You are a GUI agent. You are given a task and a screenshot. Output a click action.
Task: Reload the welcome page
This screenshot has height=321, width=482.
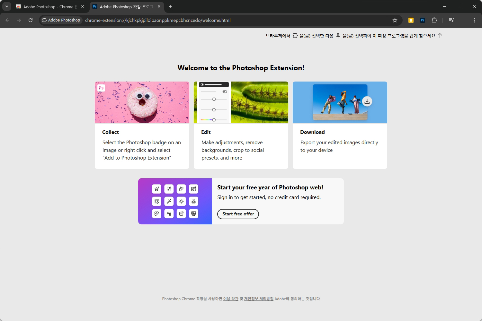31,20
